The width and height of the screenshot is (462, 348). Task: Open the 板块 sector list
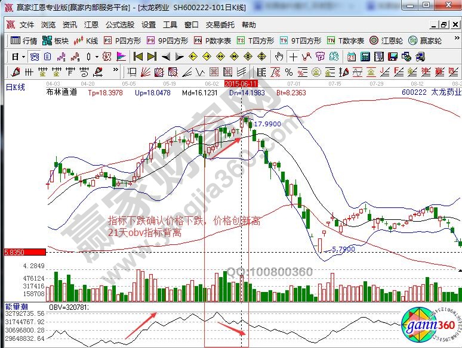pos(56,41)
